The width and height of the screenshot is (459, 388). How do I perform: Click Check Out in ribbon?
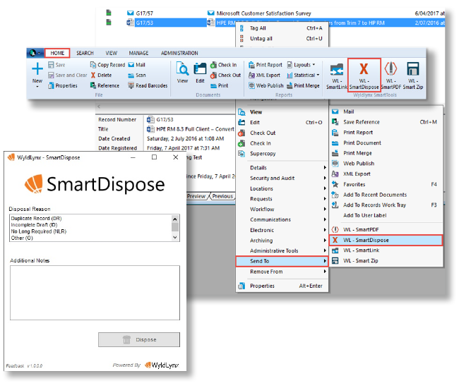click(225, 75)
